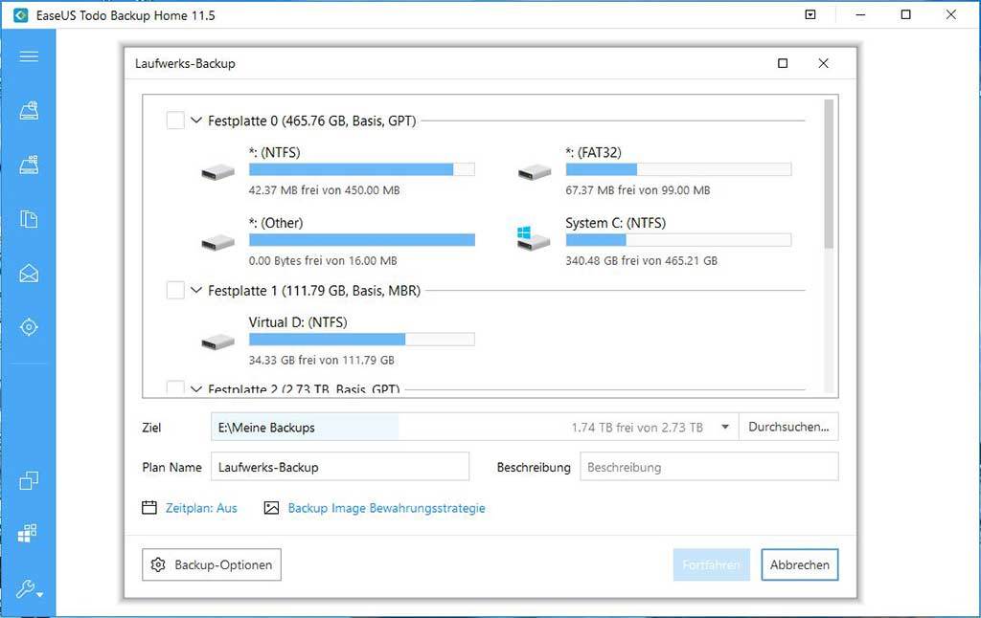981x618 pixels.
Task: Open Smart Backup target icon
Action: point(29,327)
